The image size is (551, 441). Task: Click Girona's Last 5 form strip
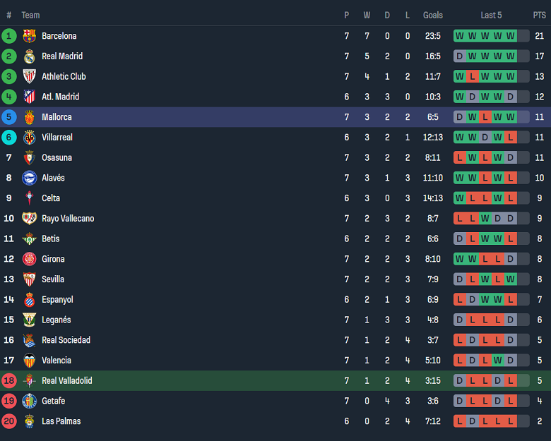click(x=491, y=259)
